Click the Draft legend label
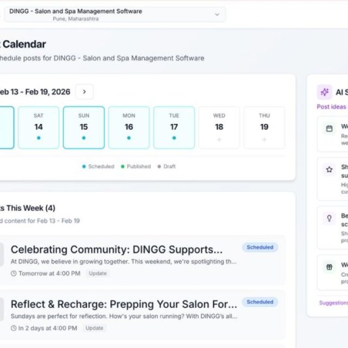348x348 pixels. pyautogui.click(x=169, y=166)
